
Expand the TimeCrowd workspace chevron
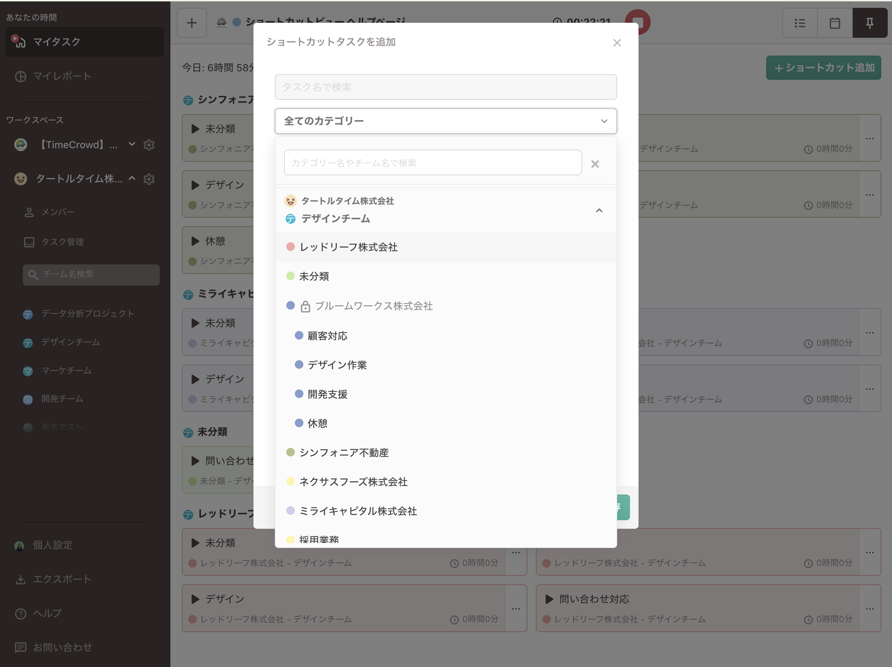point(132,144)
